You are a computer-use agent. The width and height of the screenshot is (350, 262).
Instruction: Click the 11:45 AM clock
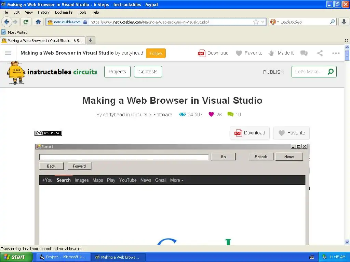(337, 257)
